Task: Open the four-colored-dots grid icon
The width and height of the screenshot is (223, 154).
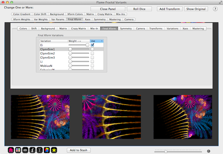Action: pos(18,150)
